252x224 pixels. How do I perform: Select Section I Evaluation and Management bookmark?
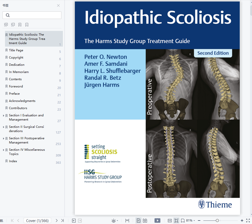click(x=26, y=117)
